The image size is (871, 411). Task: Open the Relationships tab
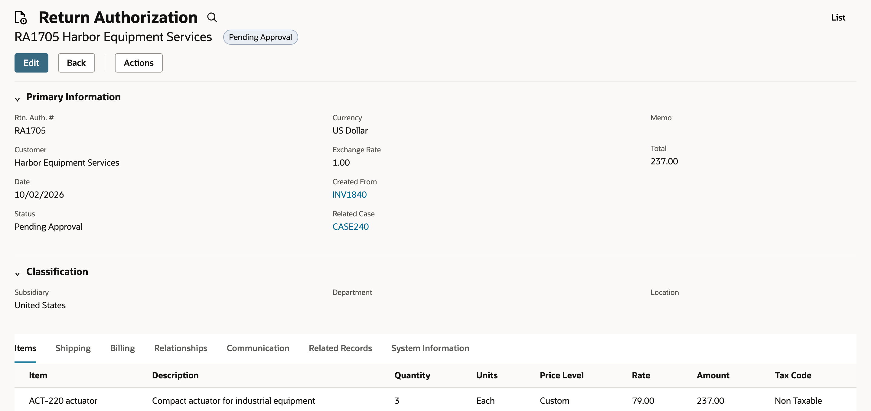pos(181,348)
